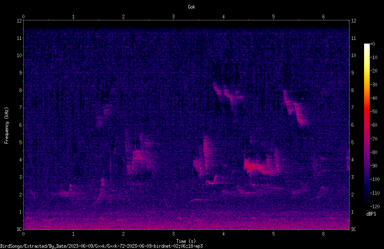Click the "+0" color scale label

click(x=372, y=44)
